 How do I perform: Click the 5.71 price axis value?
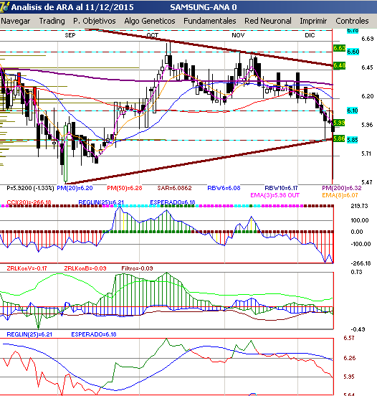pos(366,154)
